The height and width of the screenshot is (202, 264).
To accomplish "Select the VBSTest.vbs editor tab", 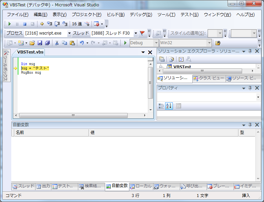I will coord(30,52).
